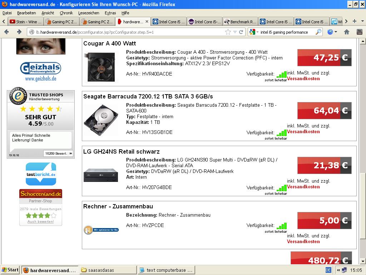This screenshot has height=275, width=366.
Task: Close the hardwareversand tab
Action: (x=147, y=21)
